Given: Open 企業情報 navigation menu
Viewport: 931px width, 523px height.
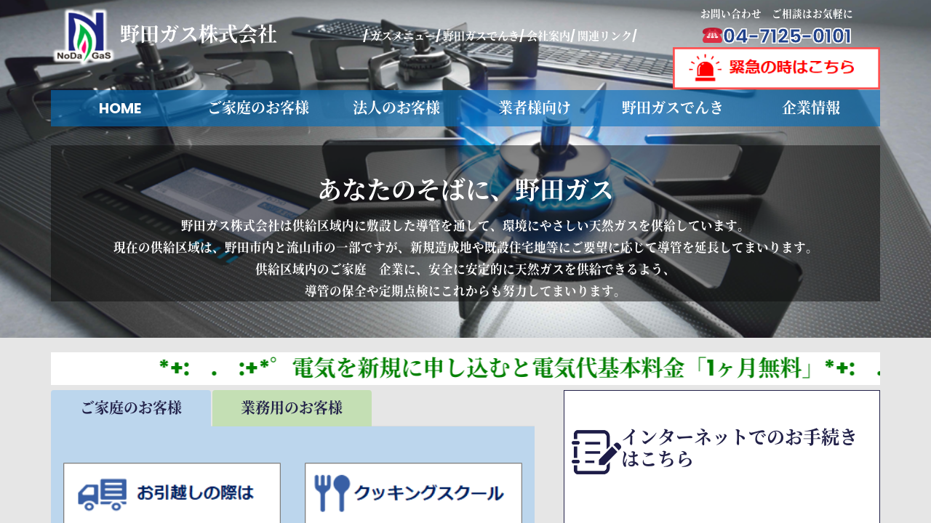Looking at the screenshot, I should (x=811, y=108).
